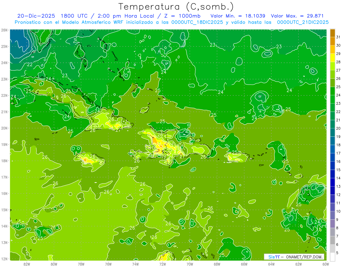The width and height of the screenshot is (346, 268).
Task: Click the colorbar label '31'
Action: [339, 37]
